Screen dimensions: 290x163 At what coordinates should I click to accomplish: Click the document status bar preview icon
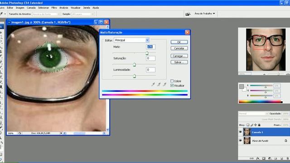point(19,133)
